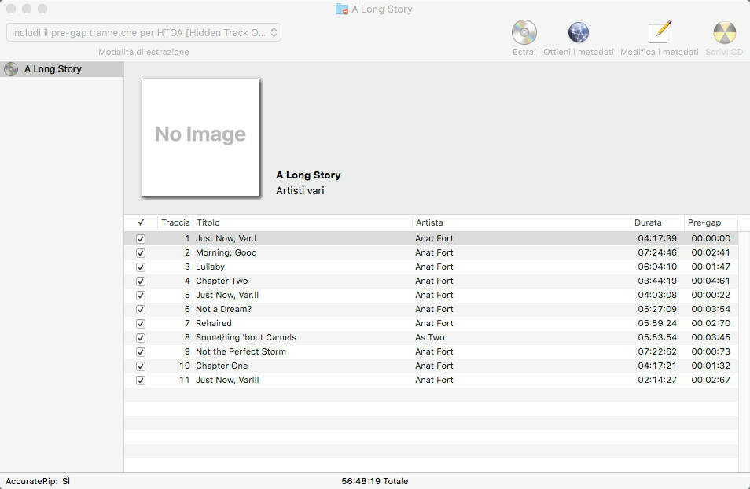This screenshot has width=750, height=489.
Task: Click the artist As Two
Action: [x=429, y=337]
